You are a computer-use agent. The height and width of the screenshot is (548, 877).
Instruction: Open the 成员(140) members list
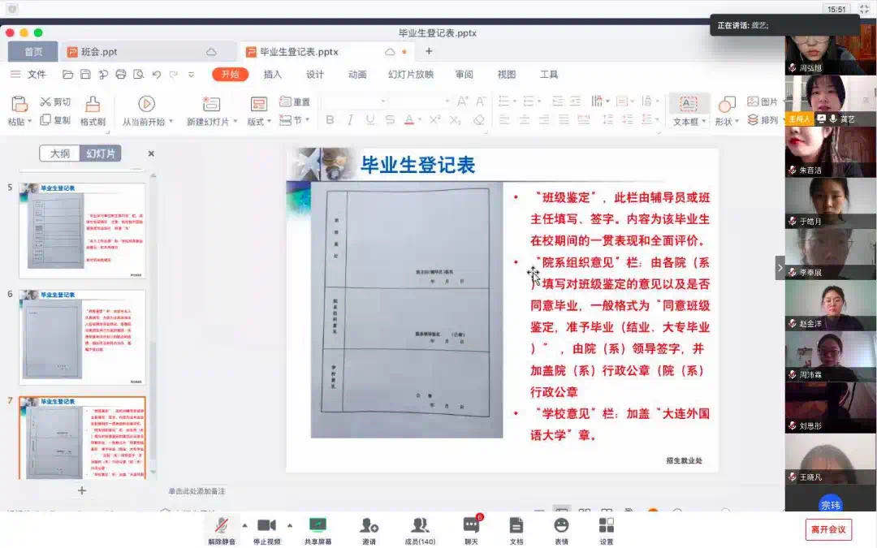(x=420, y=525)
